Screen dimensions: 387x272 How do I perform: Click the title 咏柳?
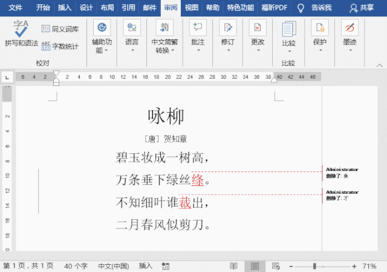pyautogui.click(x=166, y=116)
